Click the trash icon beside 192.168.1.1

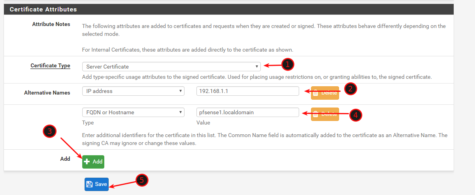point(316,93)
